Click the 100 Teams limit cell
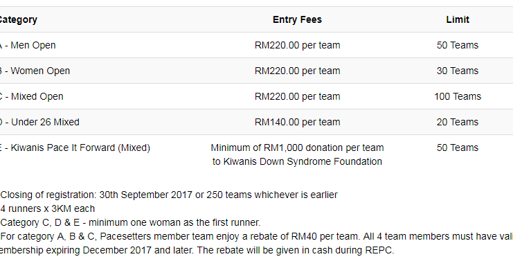Viewport: 513px width, 259px height. pos(458,96)
